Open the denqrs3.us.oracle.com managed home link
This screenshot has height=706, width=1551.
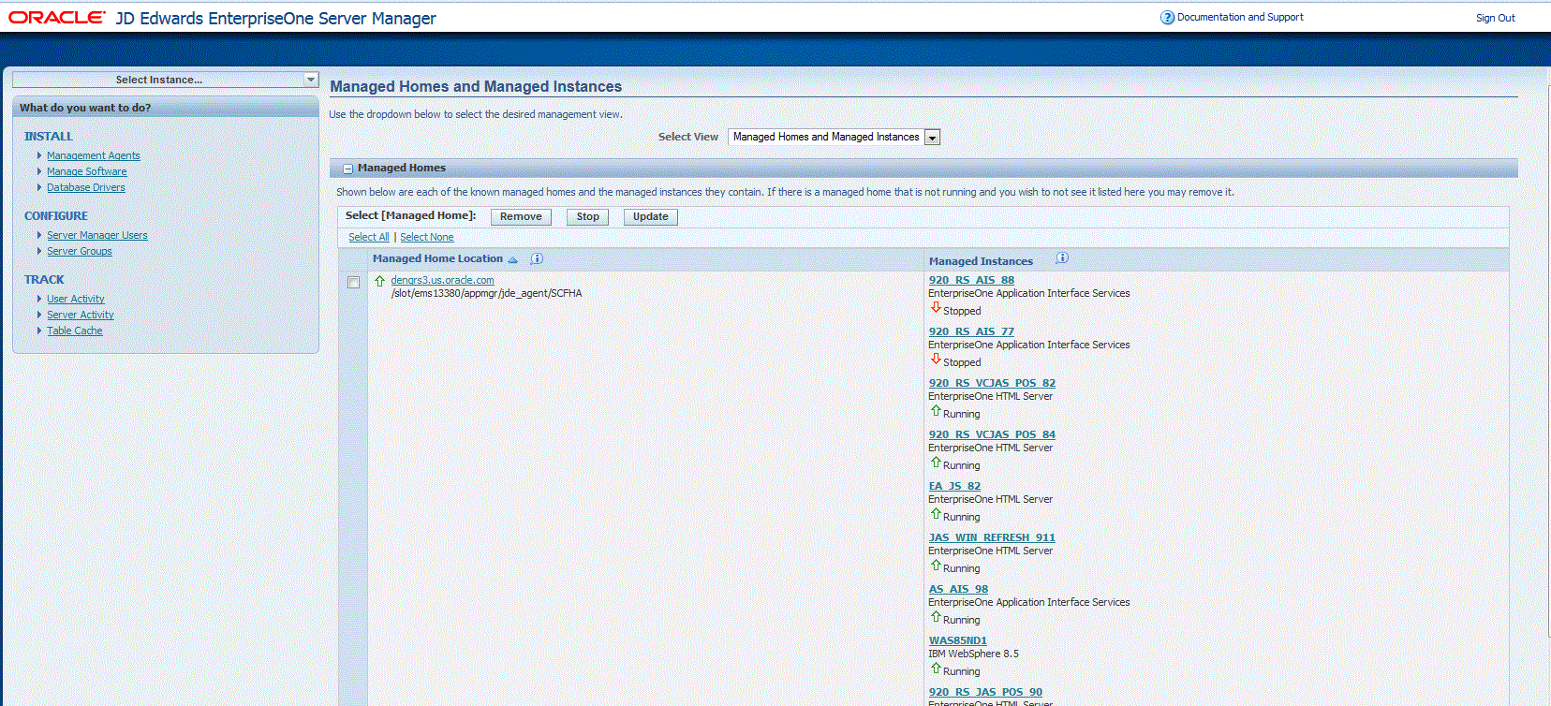442,281
